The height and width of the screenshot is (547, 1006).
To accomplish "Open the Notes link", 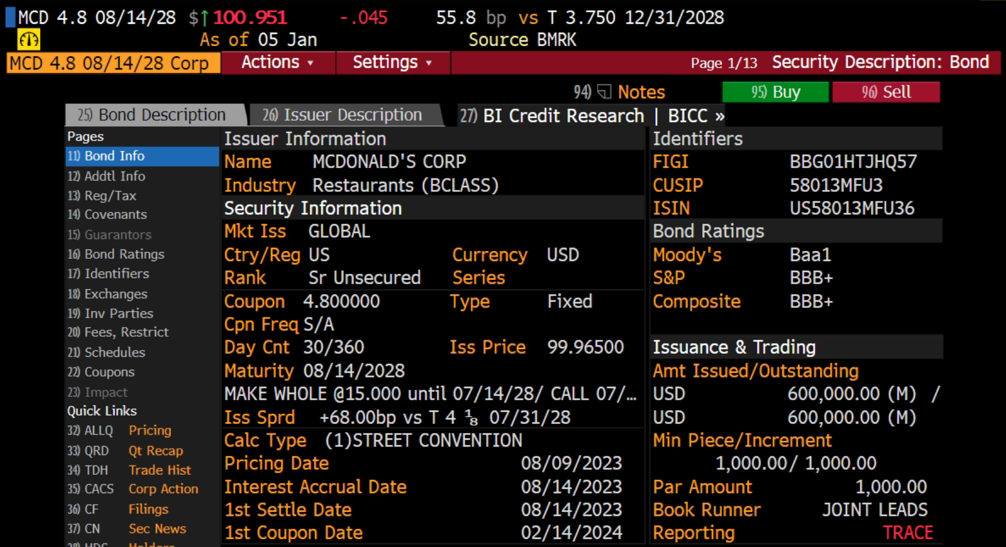I will 641,92.
